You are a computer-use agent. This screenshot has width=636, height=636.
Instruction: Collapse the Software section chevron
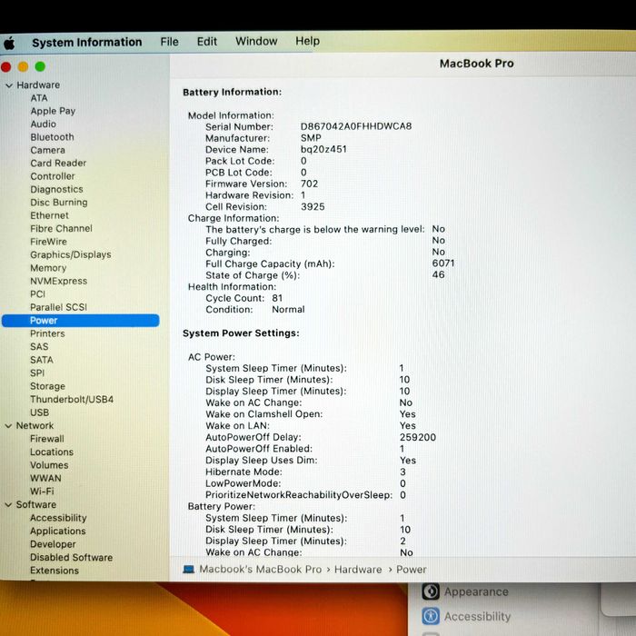click(x=8, y=504)
